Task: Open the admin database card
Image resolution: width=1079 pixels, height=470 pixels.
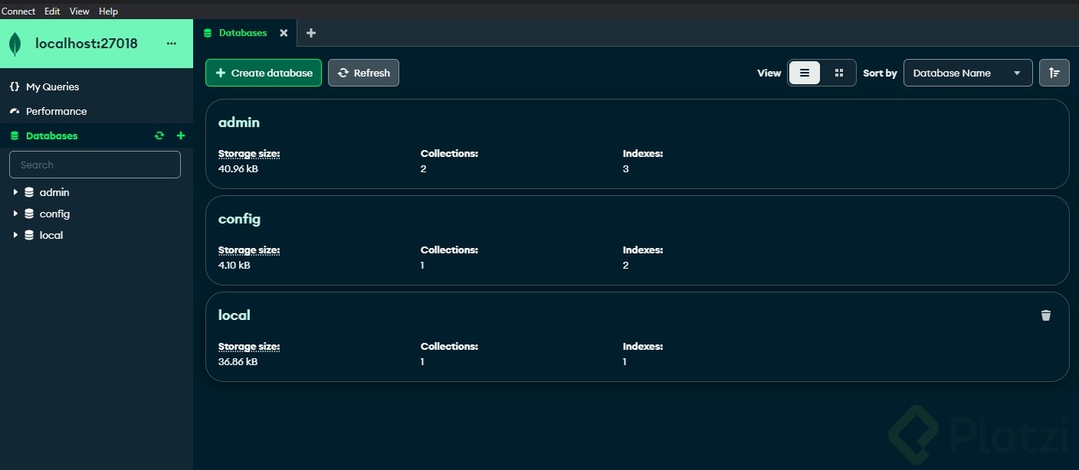Action: click(x=637, y=144)
